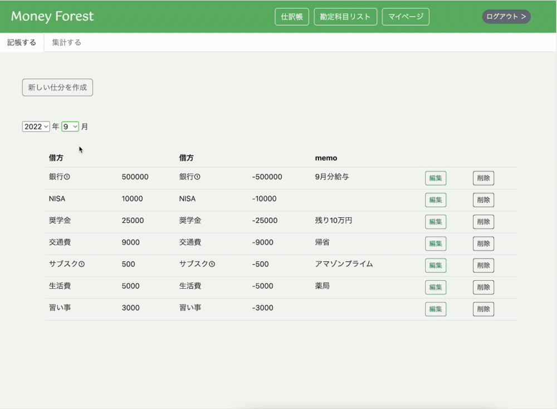Open the 勘定科目リスト page
The image size is (557, 409).
point(345,16)
